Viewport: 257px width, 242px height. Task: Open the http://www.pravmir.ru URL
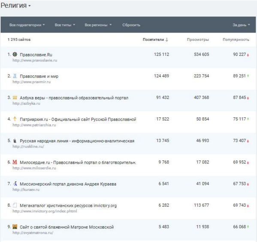point(31,82)
